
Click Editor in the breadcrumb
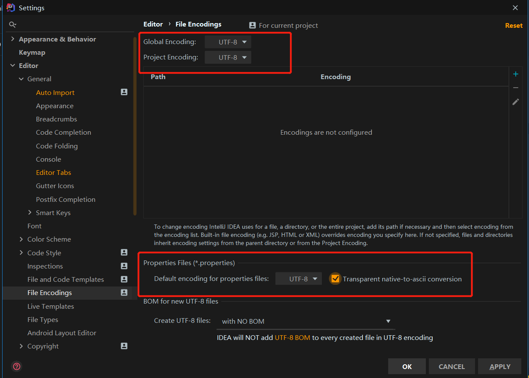coord(153,24)
